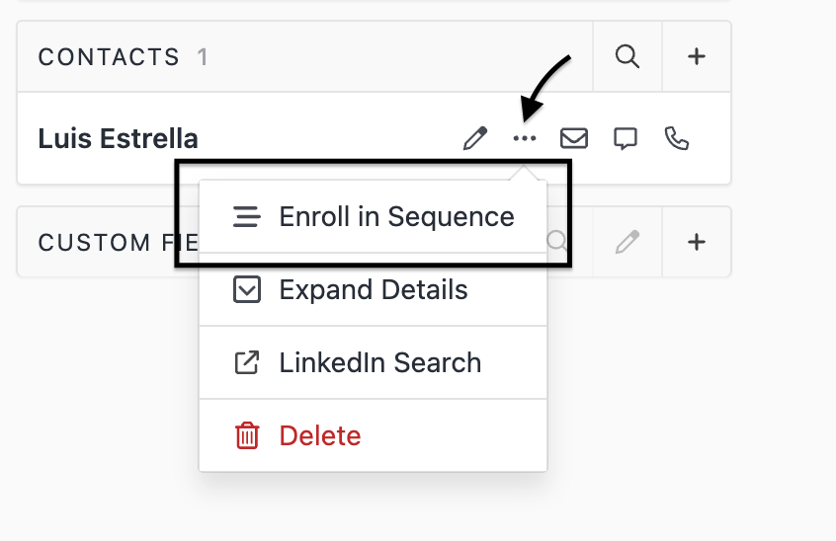
Task: Click the three-dots more options icon
Action: (525, 138)
